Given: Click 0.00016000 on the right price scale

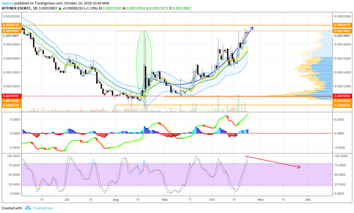Looking at the screenshot, I should click(342, 58).
